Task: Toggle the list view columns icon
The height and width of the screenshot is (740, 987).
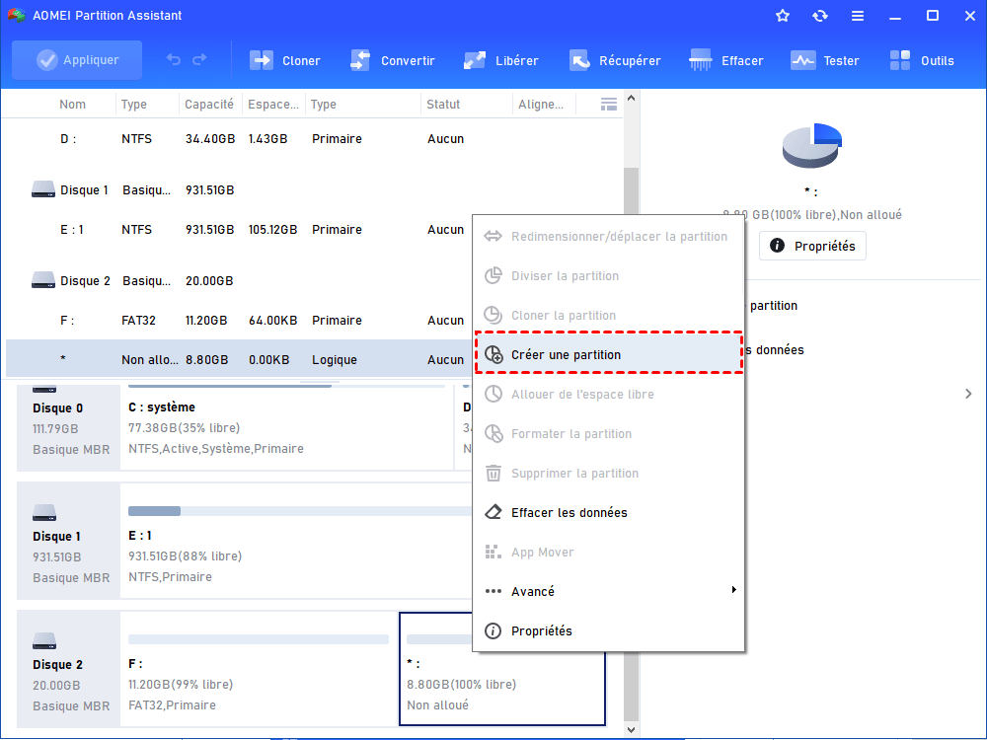Action: click(609, 105)
